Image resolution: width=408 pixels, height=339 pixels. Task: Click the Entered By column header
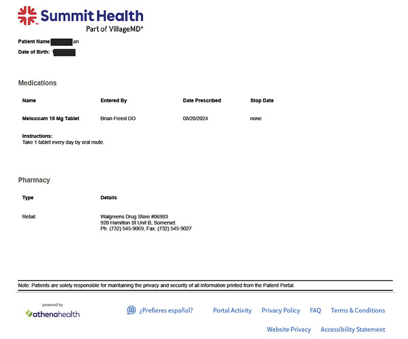114,100
